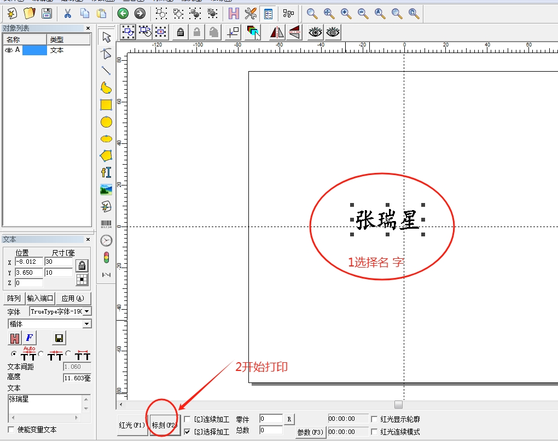Select the yellow circle tool
The height and width of the screenshot is (441, 558).
[107, 122]
